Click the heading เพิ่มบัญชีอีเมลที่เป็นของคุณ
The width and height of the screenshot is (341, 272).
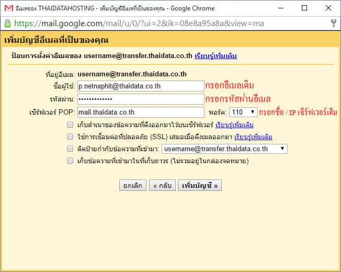coord(56,40)
